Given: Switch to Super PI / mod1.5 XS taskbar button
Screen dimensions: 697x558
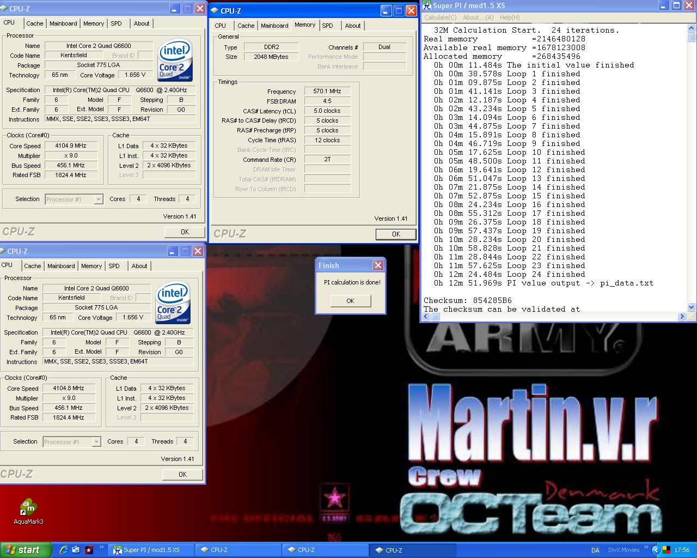Looking at the screenshot, I should 151,550.
